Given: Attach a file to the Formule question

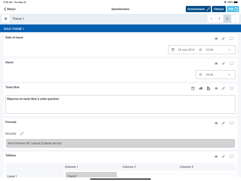Looking at the screenshot, I should (x=223, y=123).
